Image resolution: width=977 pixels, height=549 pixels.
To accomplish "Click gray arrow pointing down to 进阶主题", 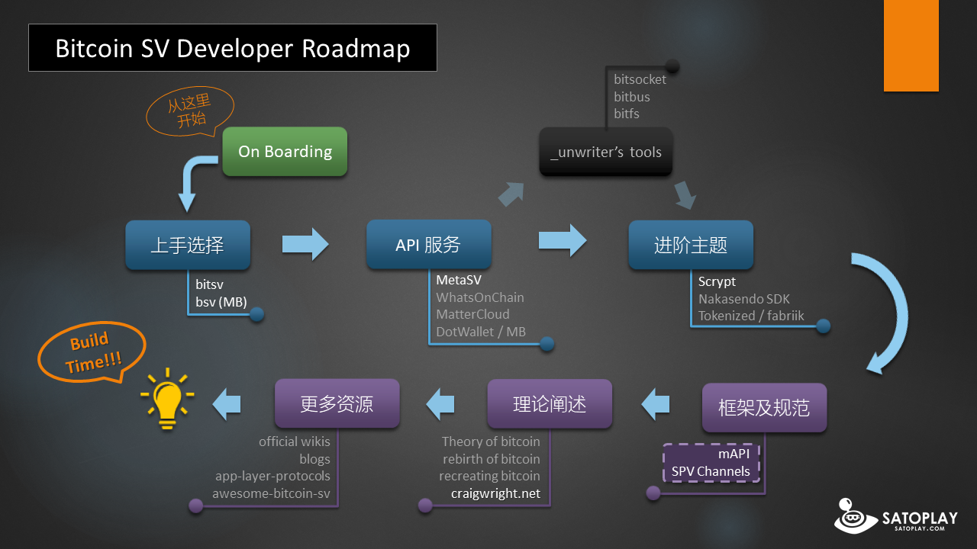I will [685, 195].
